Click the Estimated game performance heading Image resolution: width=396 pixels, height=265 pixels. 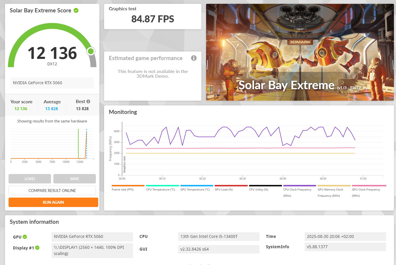pos(146,58)
